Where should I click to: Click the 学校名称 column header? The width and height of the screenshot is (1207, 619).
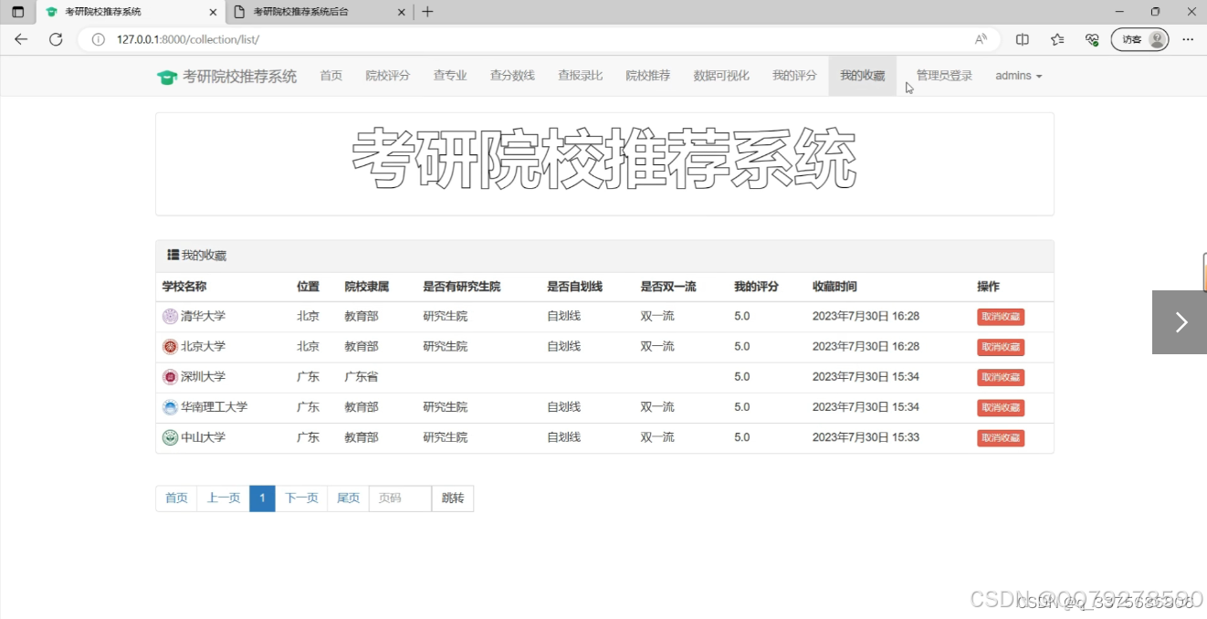pyautogui.click(x=184, y=287)
